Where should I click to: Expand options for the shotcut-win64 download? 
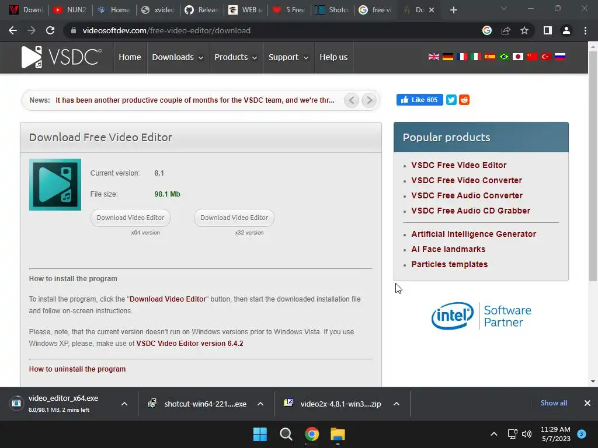(260, 404)
